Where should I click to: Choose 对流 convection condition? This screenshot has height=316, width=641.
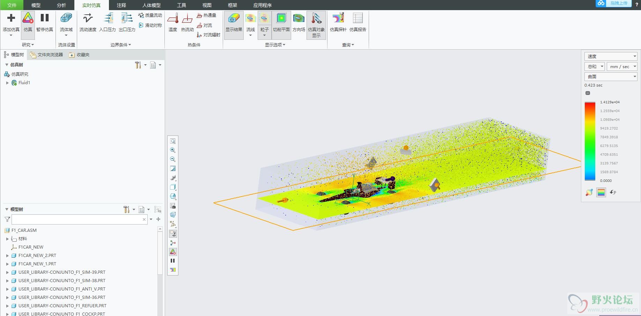point(204,25)
